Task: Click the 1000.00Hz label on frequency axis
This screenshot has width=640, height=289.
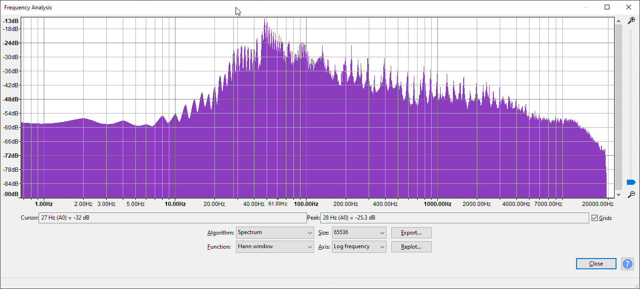Action: 437,204
